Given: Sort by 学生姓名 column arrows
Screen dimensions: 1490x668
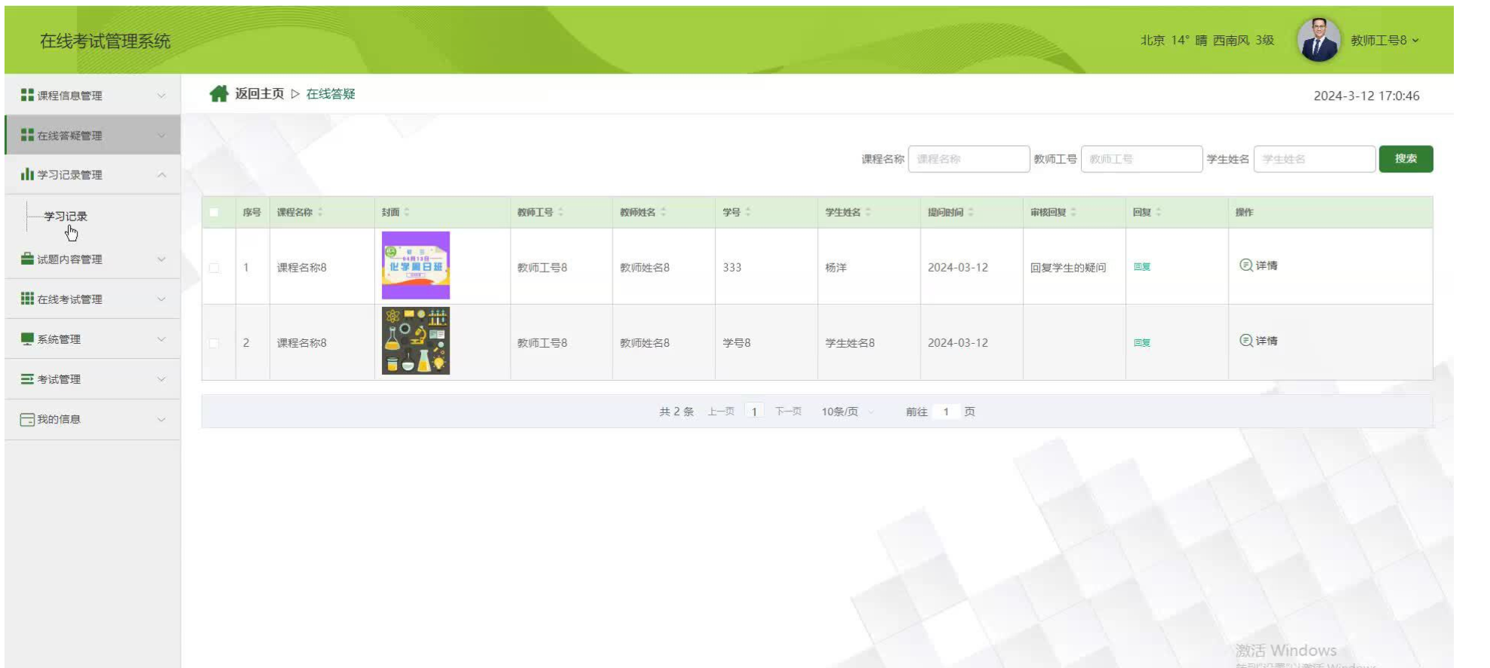Looking at the screenshot, I should click(x=868, y=212).
